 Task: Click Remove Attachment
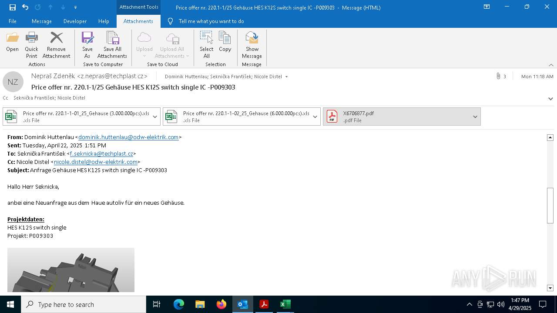(x=56, y=45)
